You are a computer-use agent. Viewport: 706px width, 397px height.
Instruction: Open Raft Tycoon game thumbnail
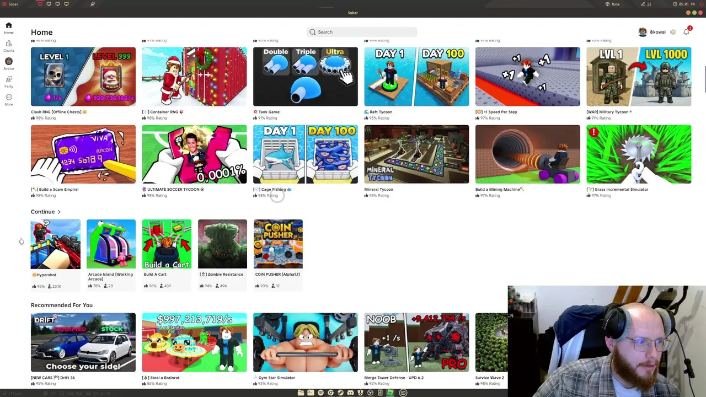coord(416,77)
